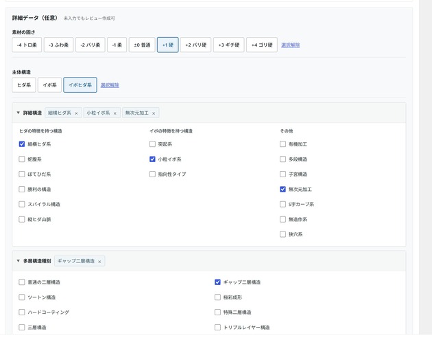Select hardness -2 パリ柔
This screenshot has height=340, width=432.
(91, 45)
